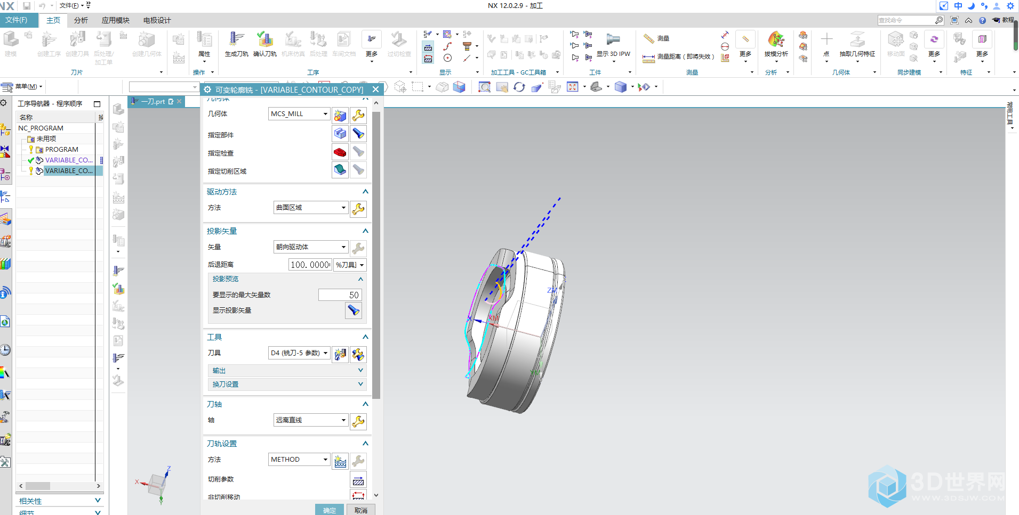Switch to the 应用模块 ribbon tab
The height and width of the screenshot is (515, 1019).
pyautogui.click(x=115, y=20)
